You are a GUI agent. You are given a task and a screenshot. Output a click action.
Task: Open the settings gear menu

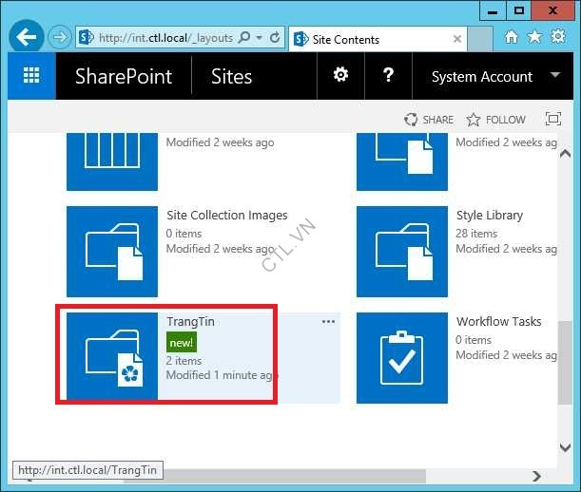pos(340,76)
